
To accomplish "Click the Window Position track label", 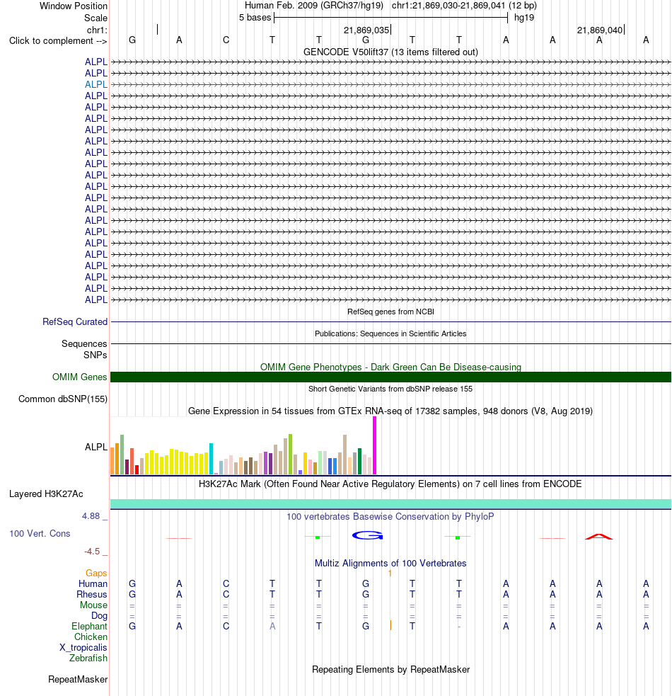I will [x=73, y=6].
